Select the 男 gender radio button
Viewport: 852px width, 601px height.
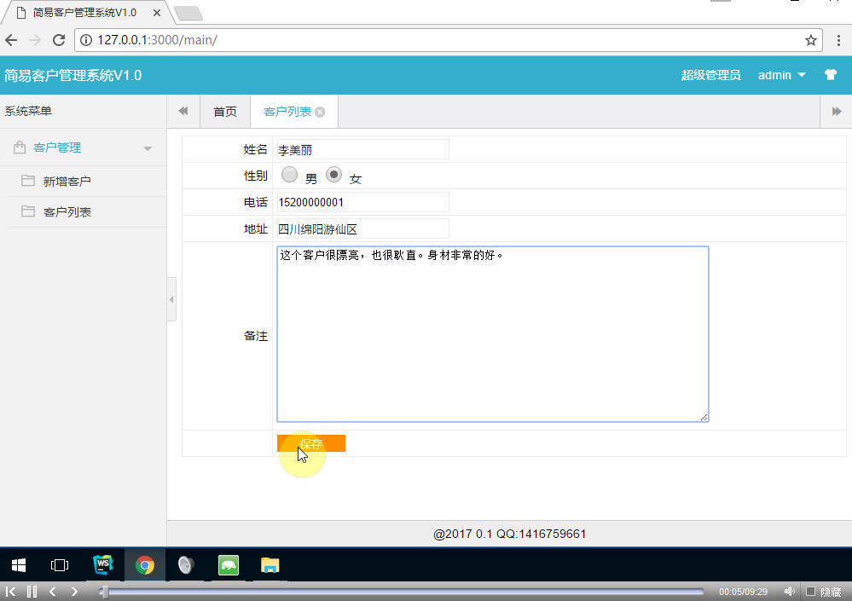289,174
